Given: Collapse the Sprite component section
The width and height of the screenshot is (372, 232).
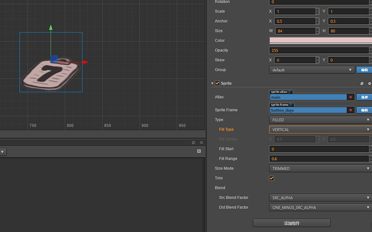Looking at the screenshot, I should 212,83.
